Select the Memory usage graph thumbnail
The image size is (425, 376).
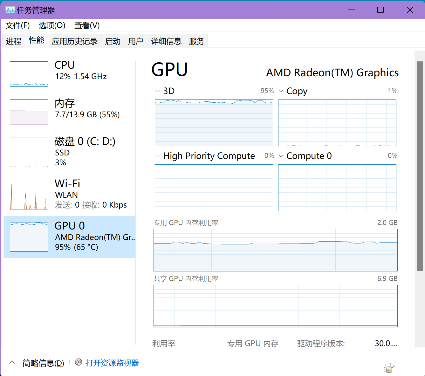29,112
